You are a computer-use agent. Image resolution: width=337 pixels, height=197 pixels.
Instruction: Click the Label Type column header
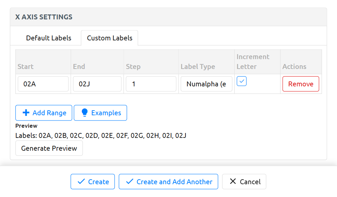198,67
